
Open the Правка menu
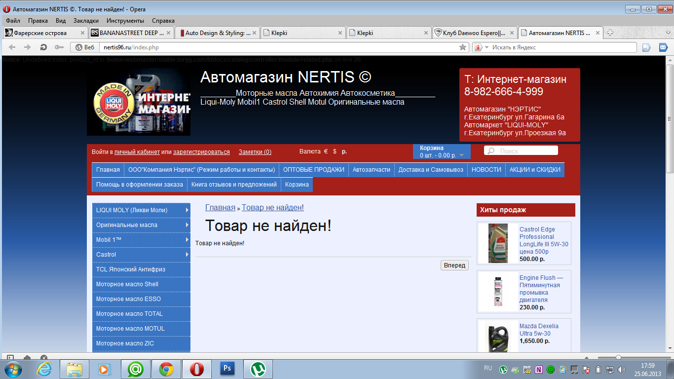click(38, 21)
